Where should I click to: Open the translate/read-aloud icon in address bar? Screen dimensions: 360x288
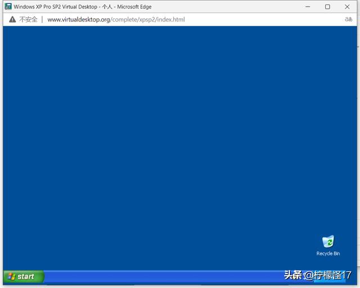349,19
